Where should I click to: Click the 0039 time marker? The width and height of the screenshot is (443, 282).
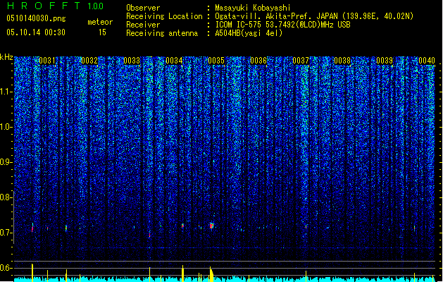click(x=385, y=61)
